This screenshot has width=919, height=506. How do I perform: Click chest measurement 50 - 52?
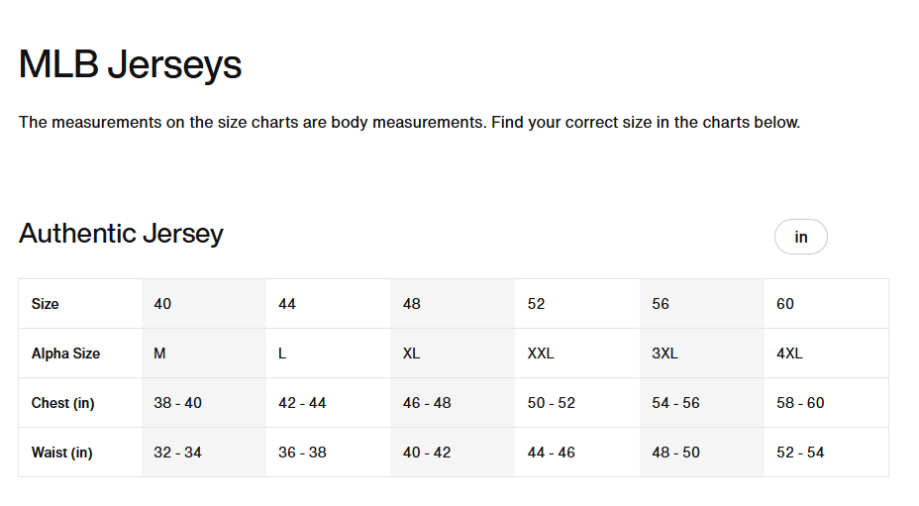tap(551, 403)
